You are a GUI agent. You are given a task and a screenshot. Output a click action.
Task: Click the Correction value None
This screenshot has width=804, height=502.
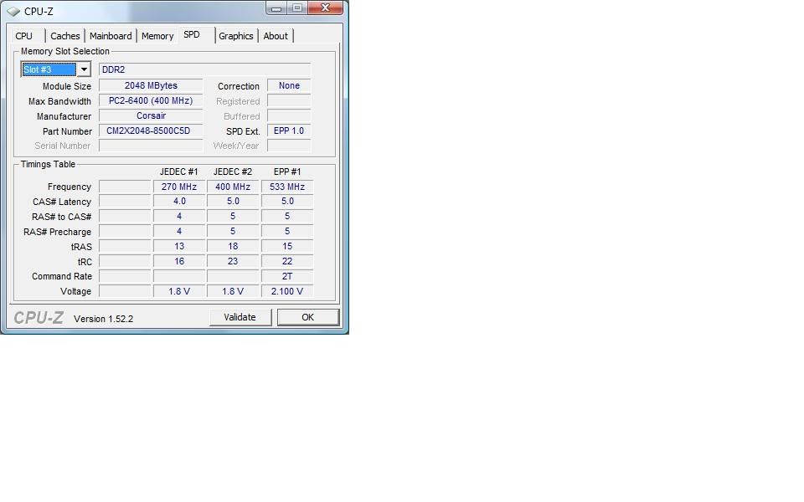[x=289, y=85]
